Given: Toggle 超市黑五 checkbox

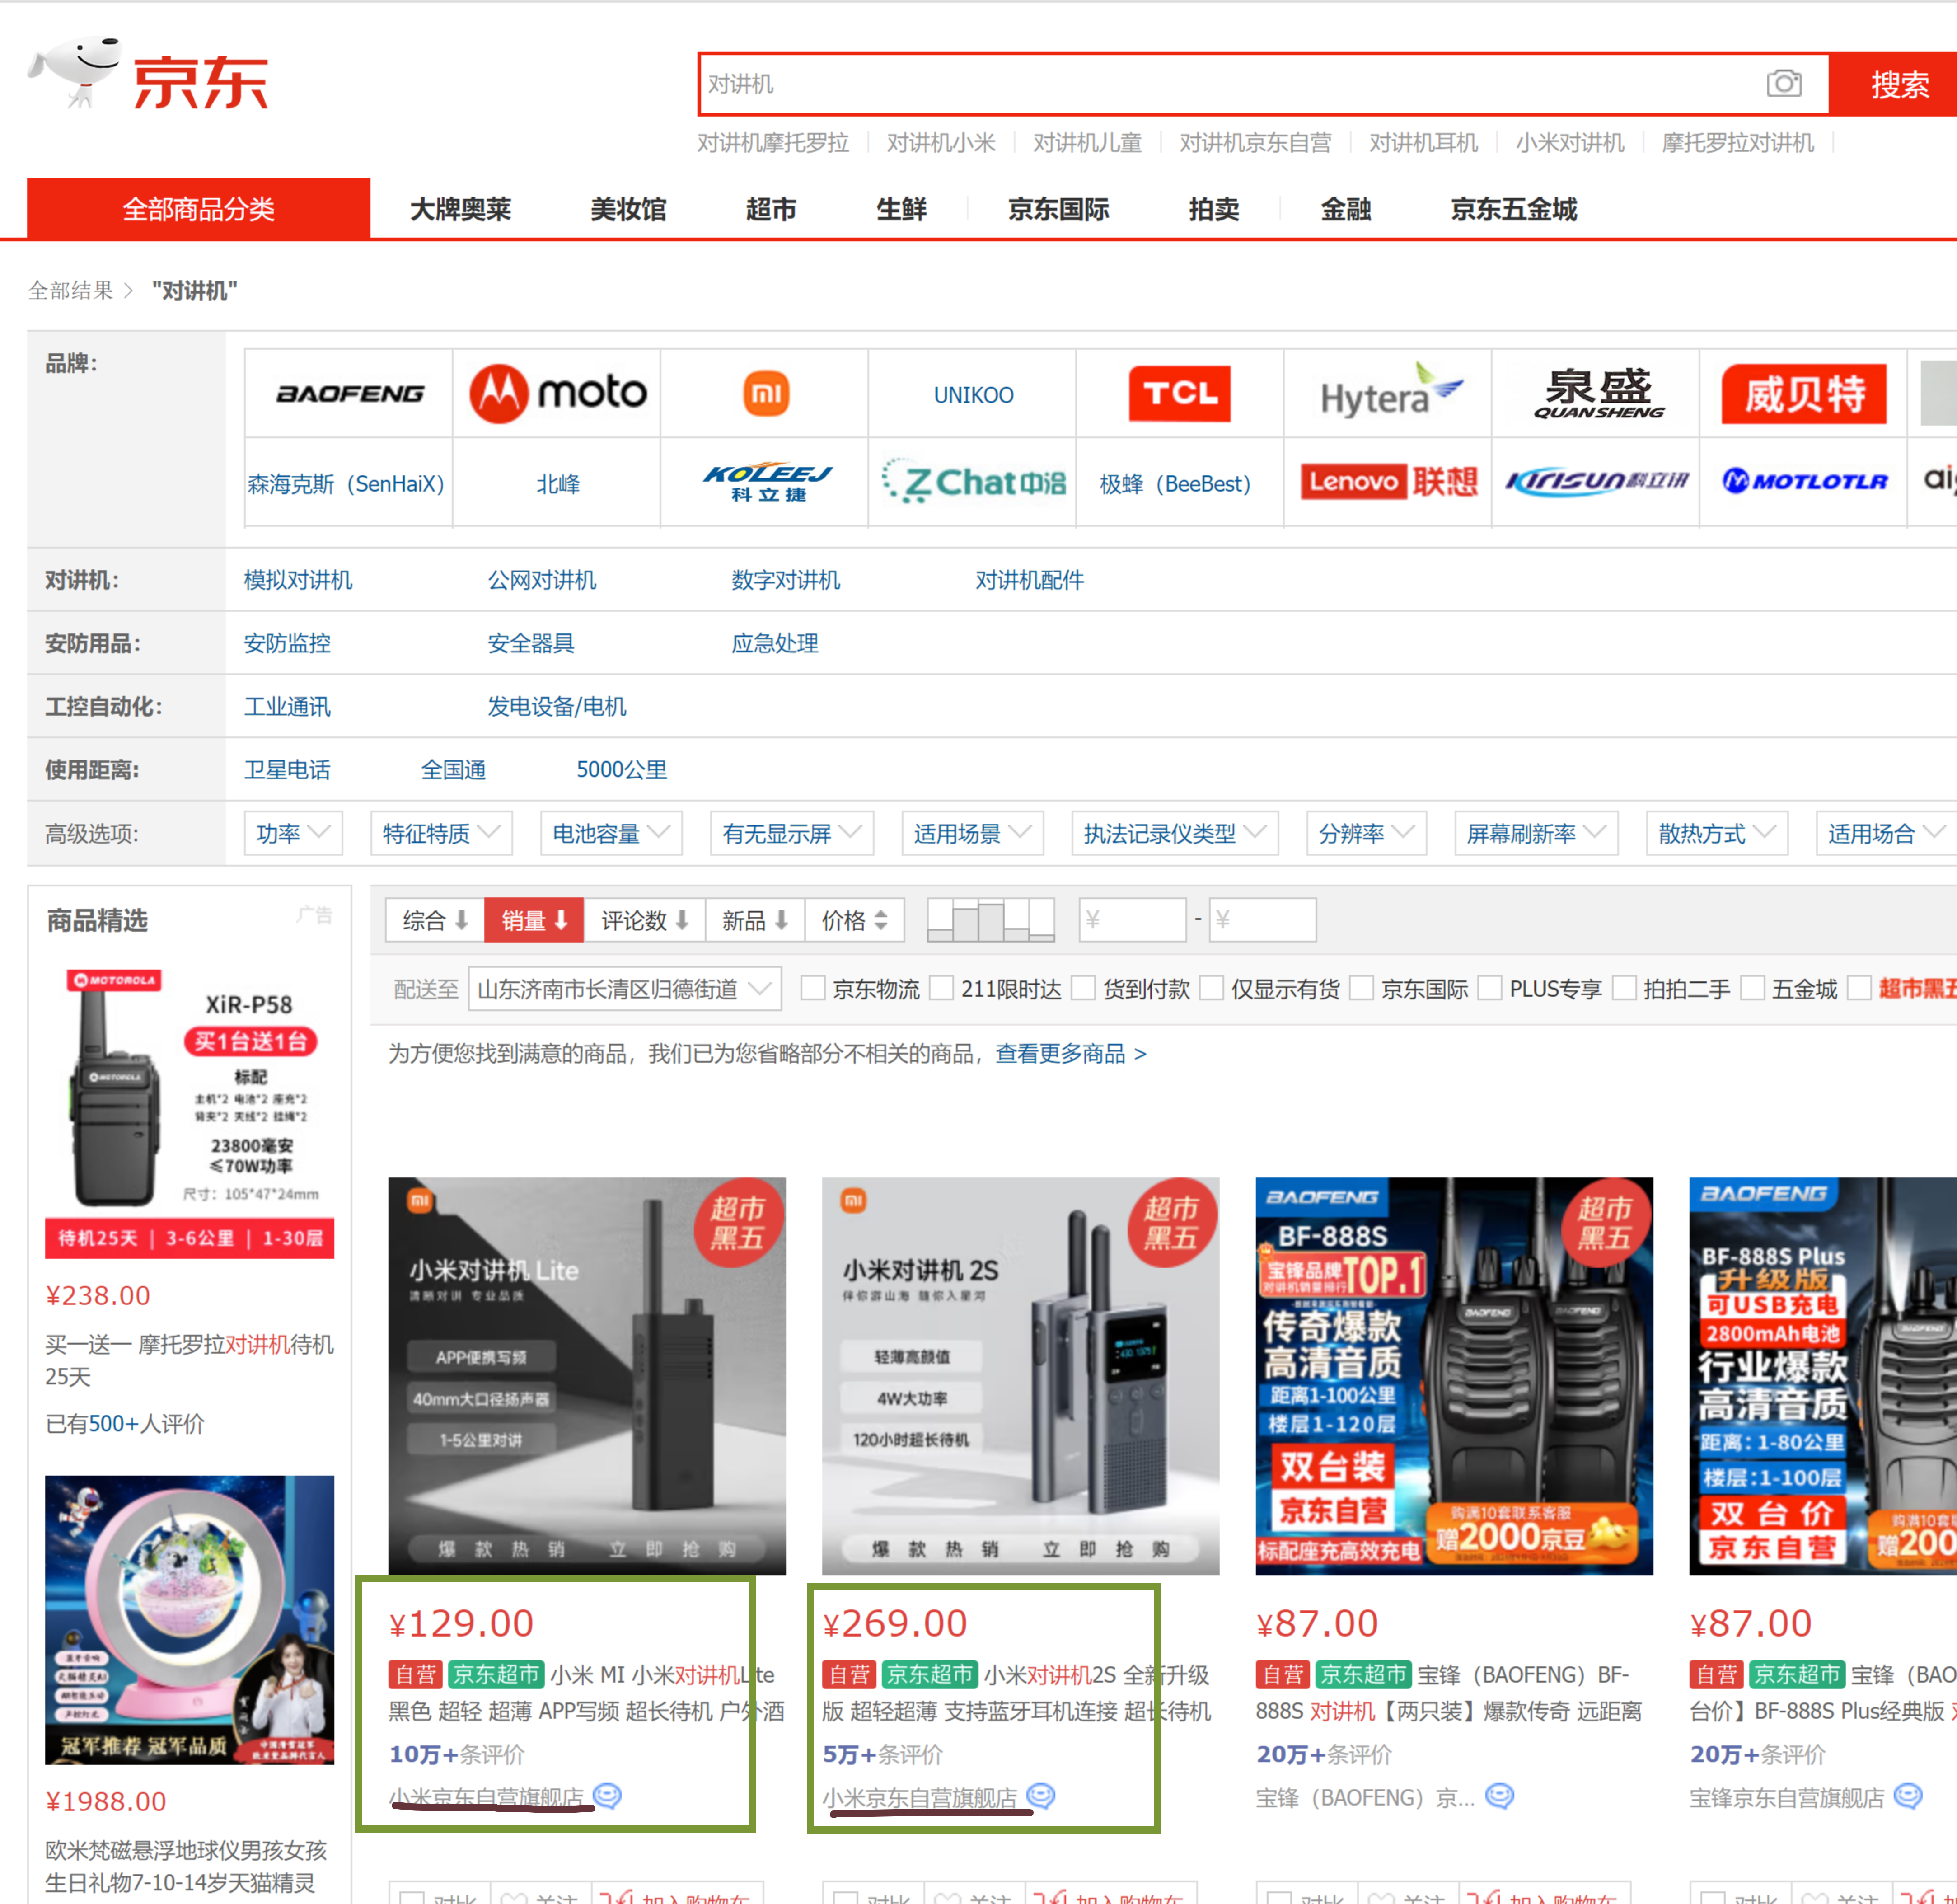Looking at the screenshot, I should click(1859, 988).
